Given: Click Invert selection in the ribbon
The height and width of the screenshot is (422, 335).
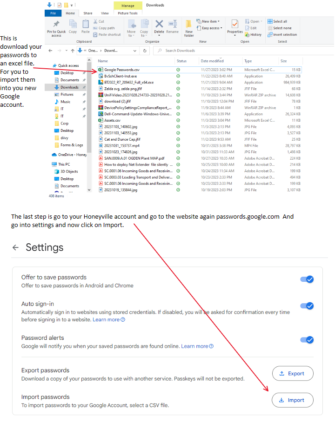Looking at the screenshot, I should coord(282,34).
